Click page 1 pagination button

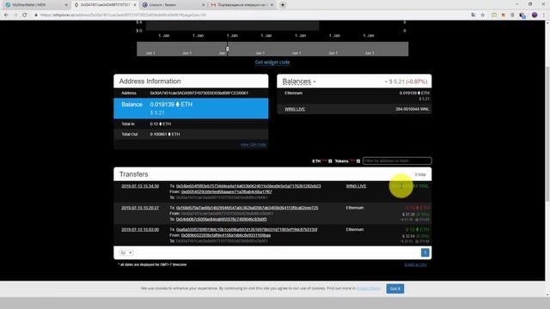pos(425,252)
